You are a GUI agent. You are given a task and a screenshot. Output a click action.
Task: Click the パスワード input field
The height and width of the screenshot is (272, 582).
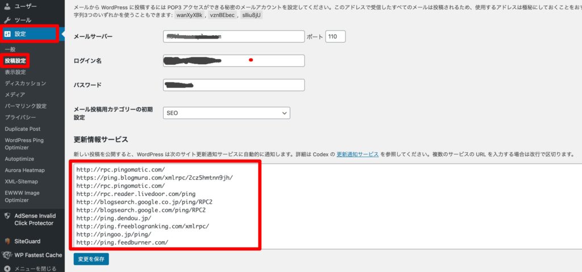pos(234,85)
